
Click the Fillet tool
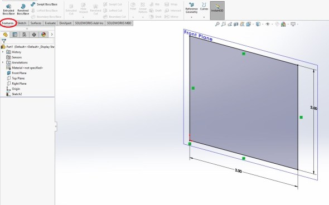tap(133, 7)
